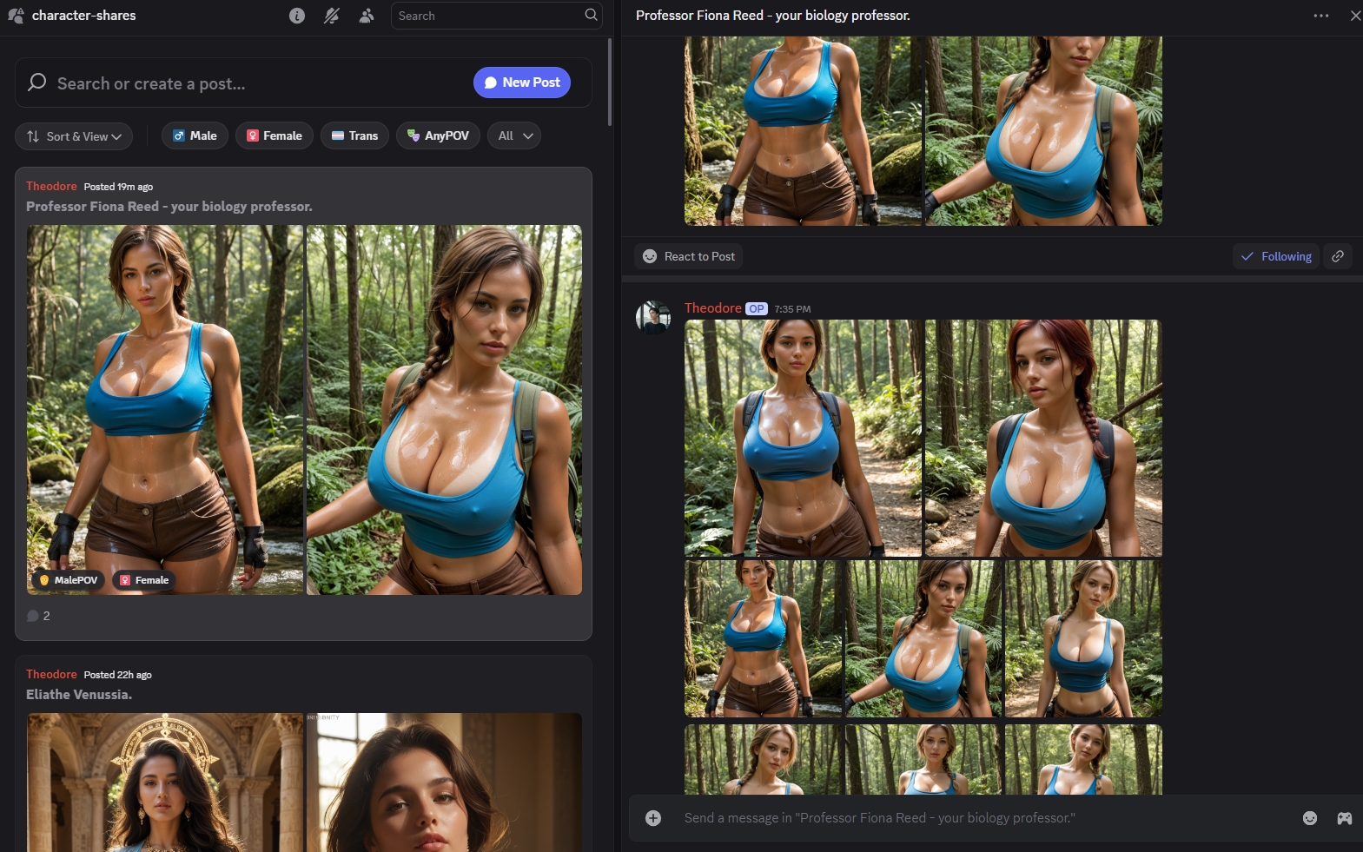Show the member list icon
Screen dimensions: 1363x852
pyautogui.click(x=367, y=16)
